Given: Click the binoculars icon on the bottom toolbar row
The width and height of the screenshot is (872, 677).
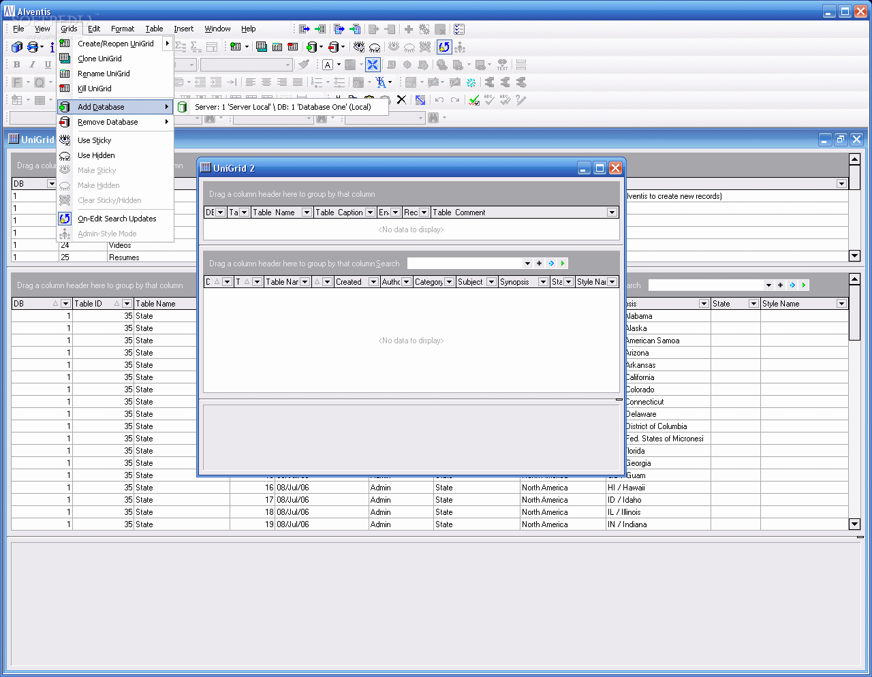Looking at the screenshot, I should pos(433,118).
